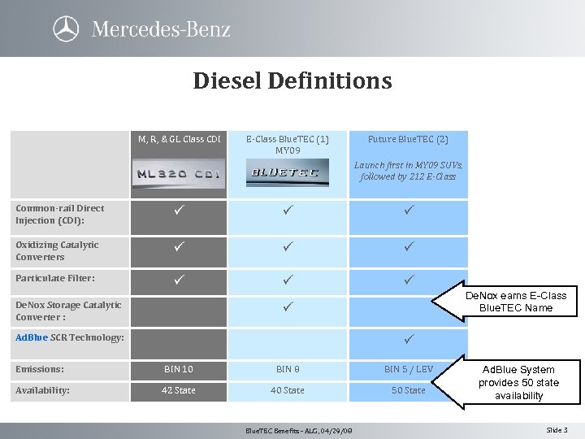Select the BIN 5 / LEV emissions cell
585x439 pixels.
409,369
